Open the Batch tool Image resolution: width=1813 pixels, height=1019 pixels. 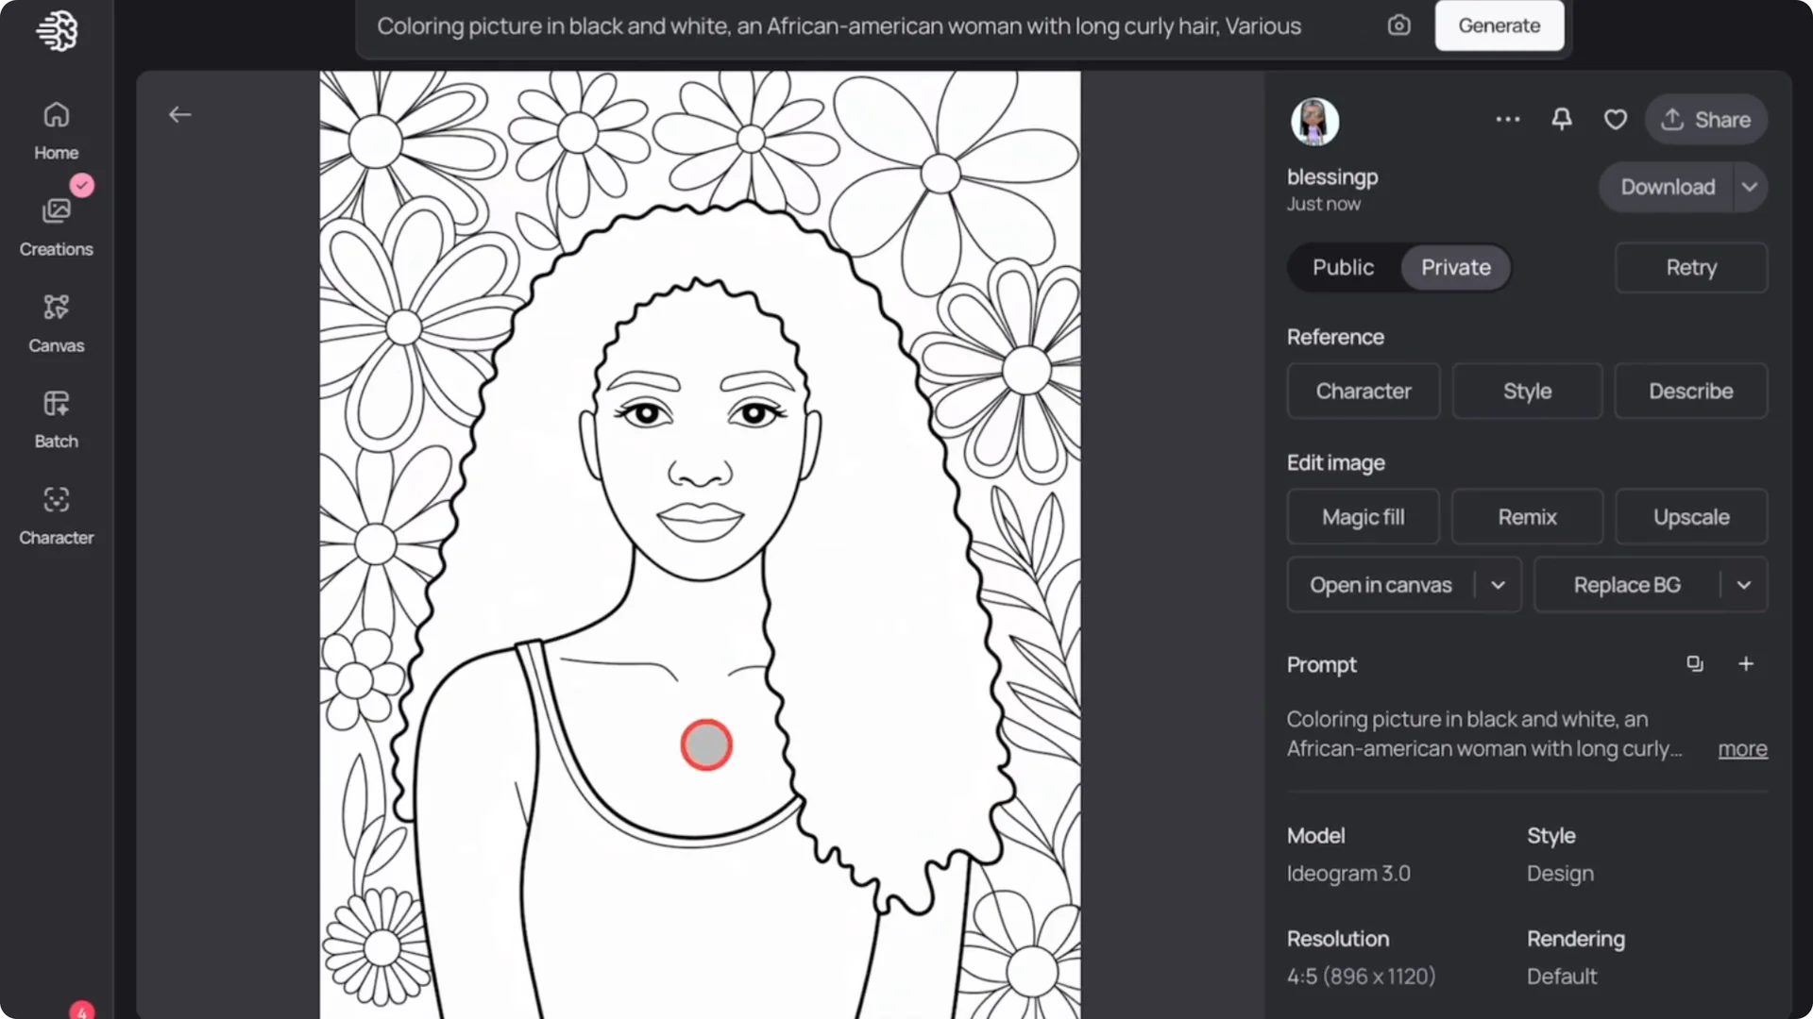click(x=56, y=417)
